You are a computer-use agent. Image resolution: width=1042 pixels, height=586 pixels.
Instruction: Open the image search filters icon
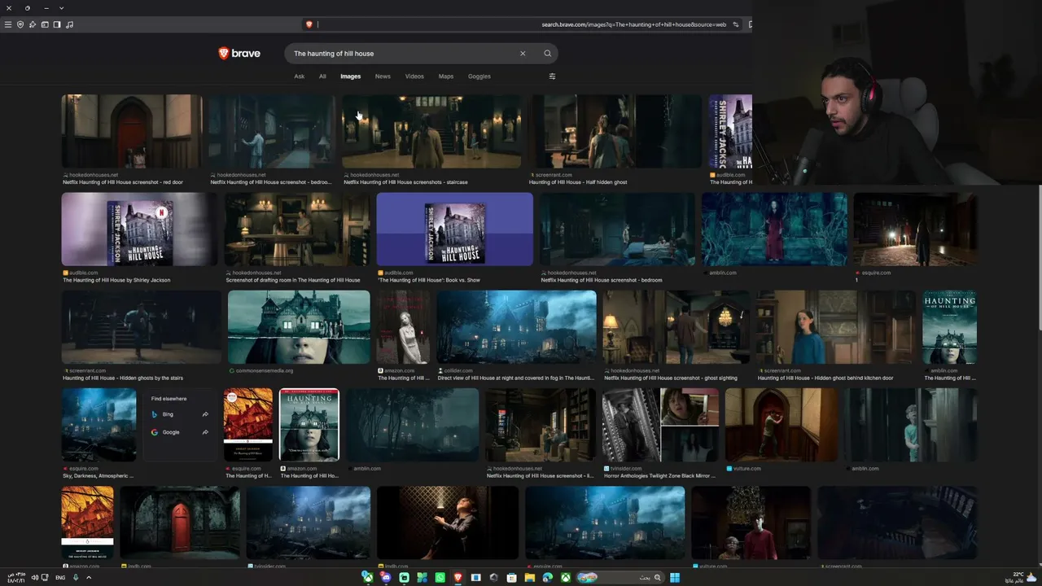click(x=552, y=77)
